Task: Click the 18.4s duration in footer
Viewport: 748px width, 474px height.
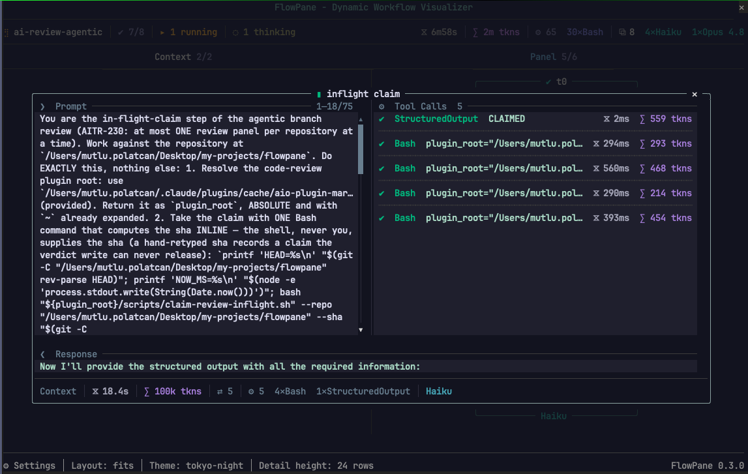Action: click(x=110, y=391)
